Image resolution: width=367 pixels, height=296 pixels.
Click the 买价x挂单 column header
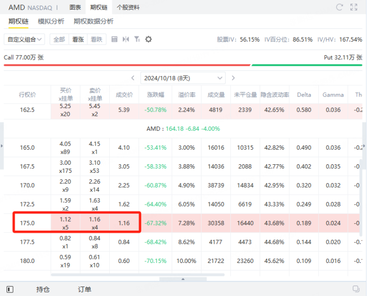65,94
